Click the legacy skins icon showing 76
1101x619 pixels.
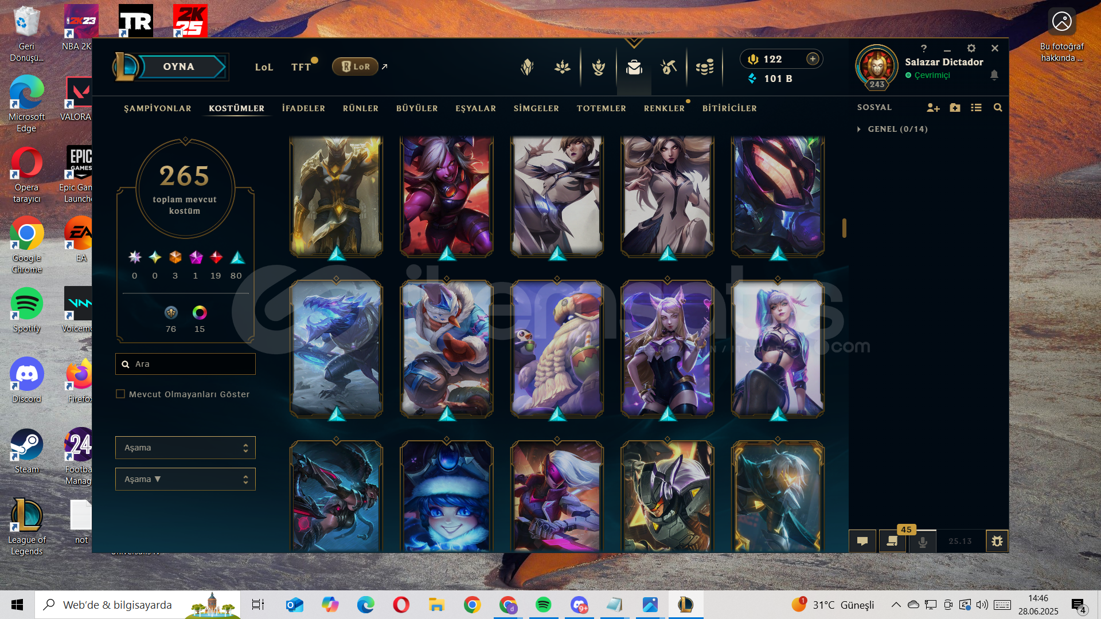coord(171,312)
